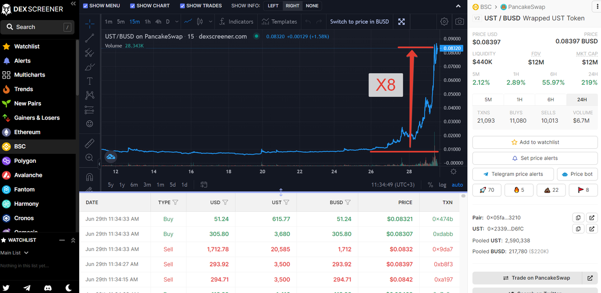The image size is (601, 293).
Task: Open the prediction and measurement tools
Action: tap(90, 109)
